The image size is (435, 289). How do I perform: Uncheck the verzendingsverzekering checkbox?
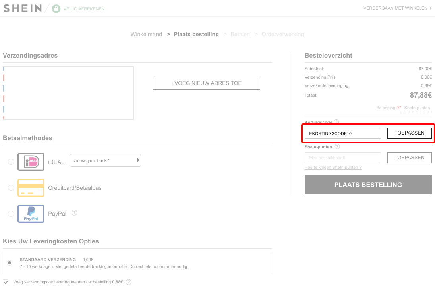click(x=9, y=282)
